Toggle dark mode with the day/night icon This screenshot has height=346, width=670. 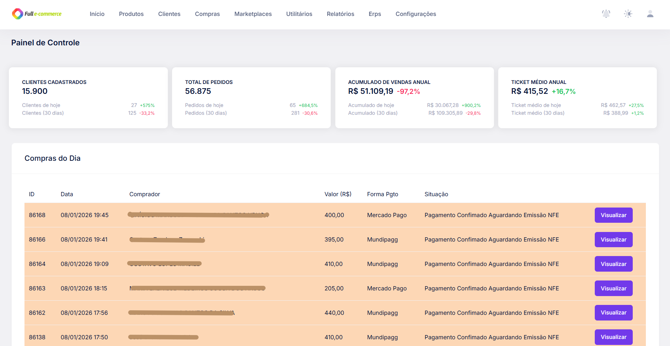coord(628,13)
